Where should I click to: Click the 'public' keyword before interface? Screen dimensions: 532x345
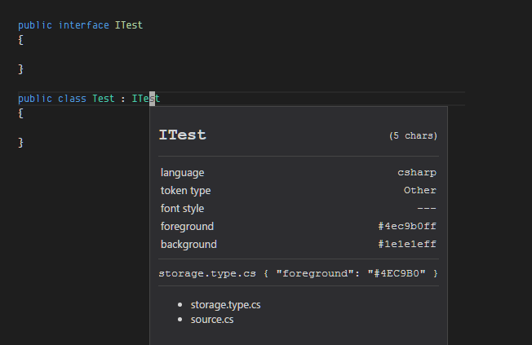pos(35,25)
